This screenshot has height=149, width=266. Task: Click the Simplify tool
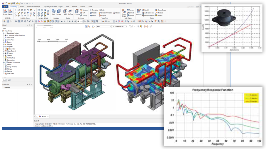(145, 10)
